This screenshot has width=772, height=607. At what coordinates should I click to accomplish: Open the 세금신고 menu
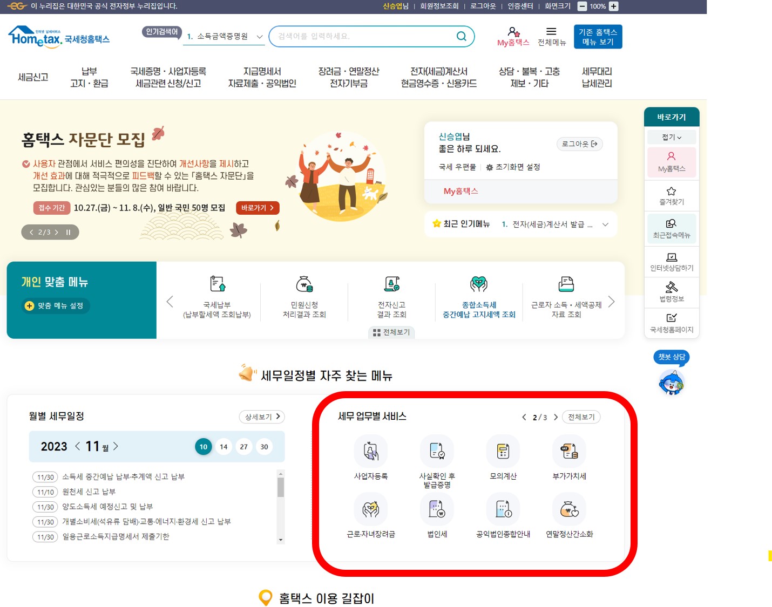(x=33, y=78)
